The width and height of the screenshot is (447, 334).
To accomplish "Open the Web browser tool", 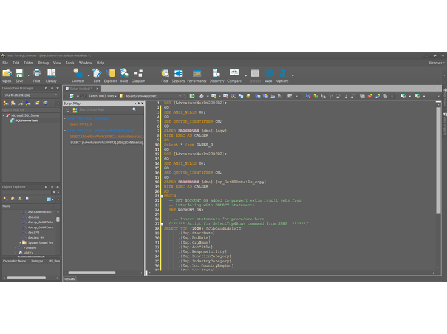I will pos(268,75).
